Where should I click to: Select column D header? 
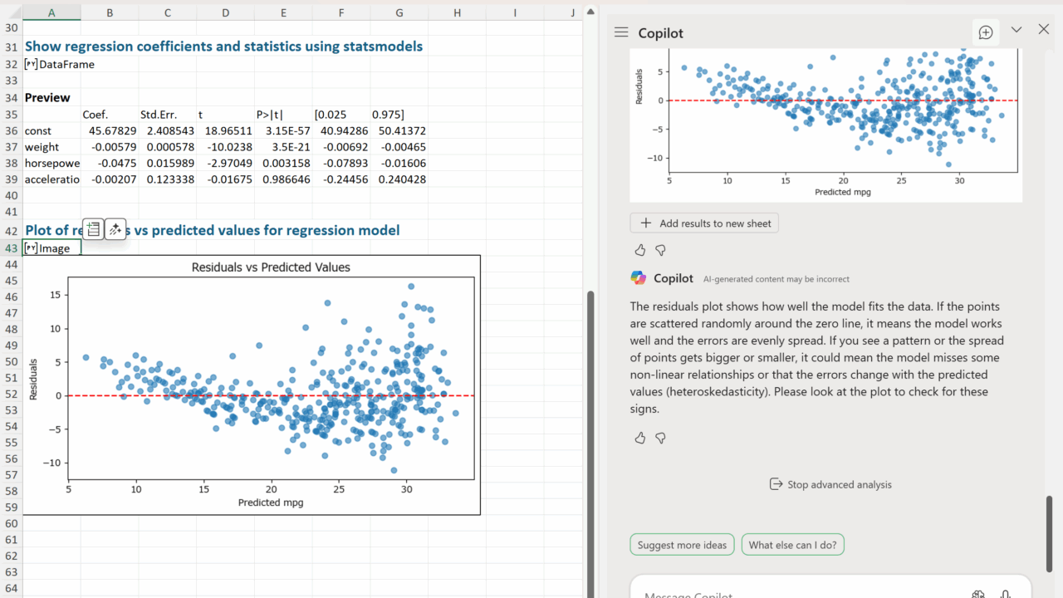225,12
